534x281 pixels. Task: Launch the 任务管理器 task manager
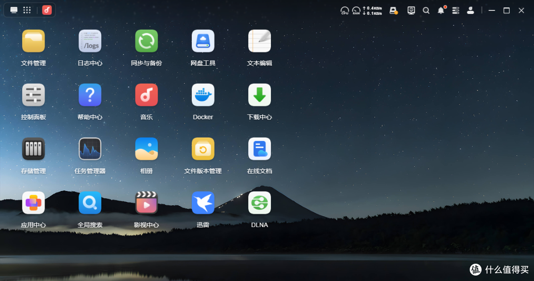pyautogui.click(x=90, y=149)
